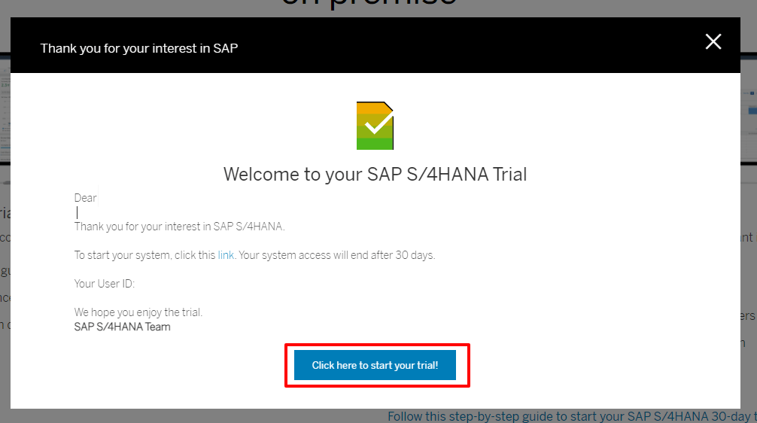Click the 'Dear' greeting text
The image size is (757, 423).
85,198
